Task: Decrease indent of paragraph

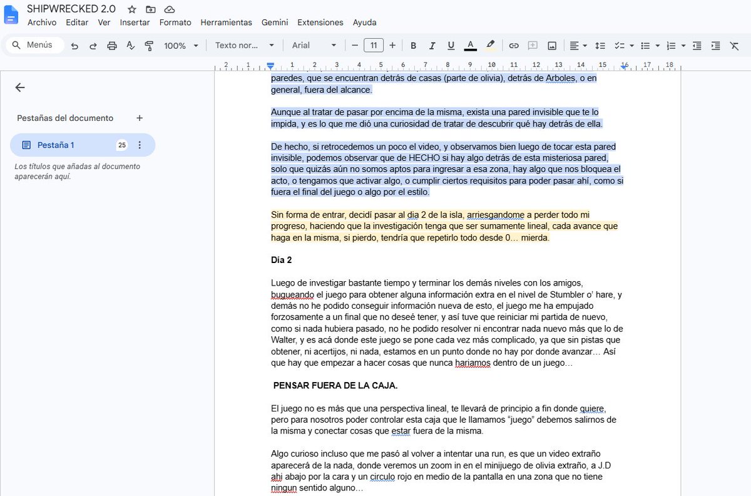Action: 697,46
